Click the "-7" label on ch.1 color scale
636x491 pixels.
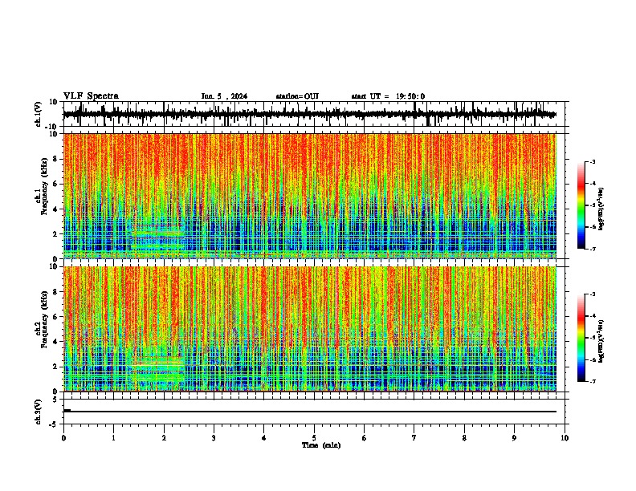point(592,249)
